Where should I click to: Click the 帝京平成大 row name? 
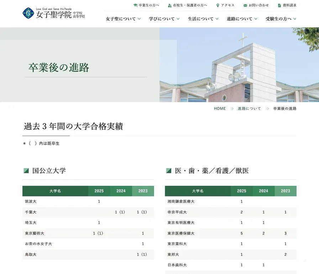click(x=177, y=212)
